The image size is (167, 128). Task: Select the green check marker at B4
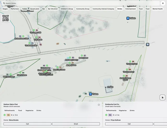tap(20, 73)
